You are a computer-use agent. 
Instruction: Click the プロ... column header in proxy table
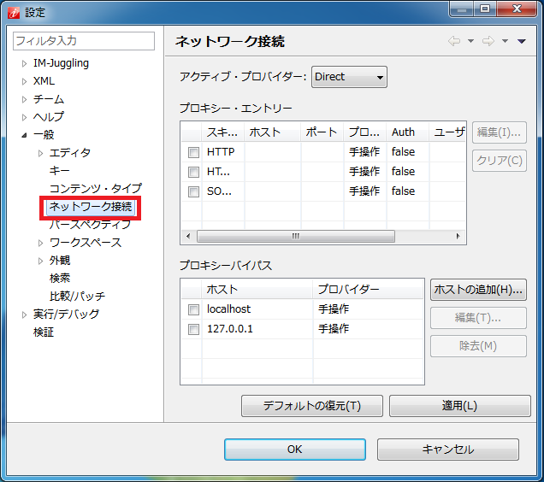tap(365, 132)
